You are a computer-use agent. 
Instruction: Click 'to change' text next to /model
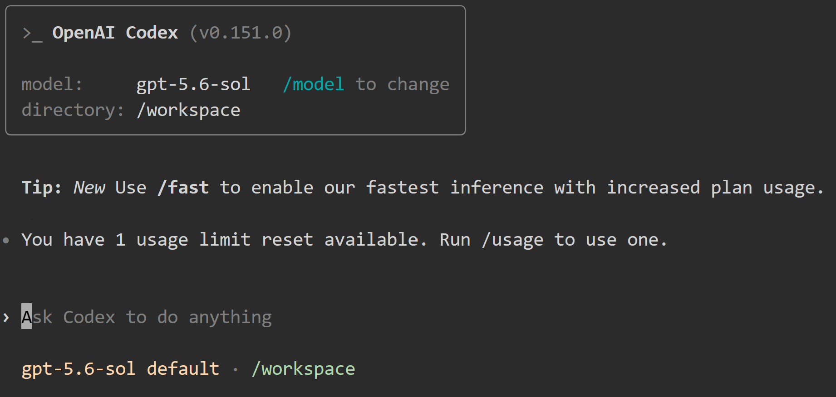pos(402,84)
